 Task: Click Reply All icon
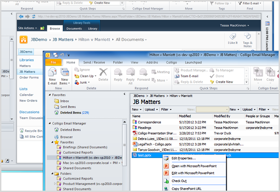coord(130,72)
